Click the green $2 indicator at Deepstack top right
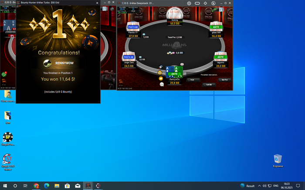The image size is (305, 190). (x=215, y=9)
